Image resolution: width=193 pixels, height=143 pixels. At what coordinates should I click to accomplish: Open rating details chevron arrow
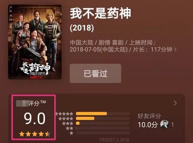[175, 103]
